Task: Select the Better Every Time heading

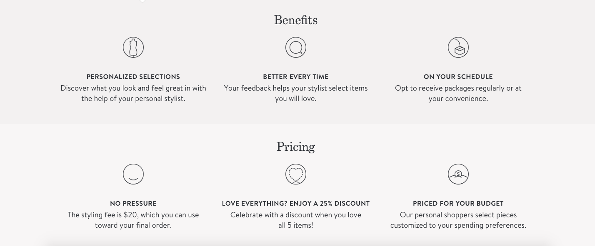Action: click(x=296, y=76)
